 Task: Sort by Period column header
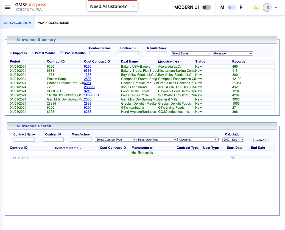pyautogui.click(x=15, y=61)
